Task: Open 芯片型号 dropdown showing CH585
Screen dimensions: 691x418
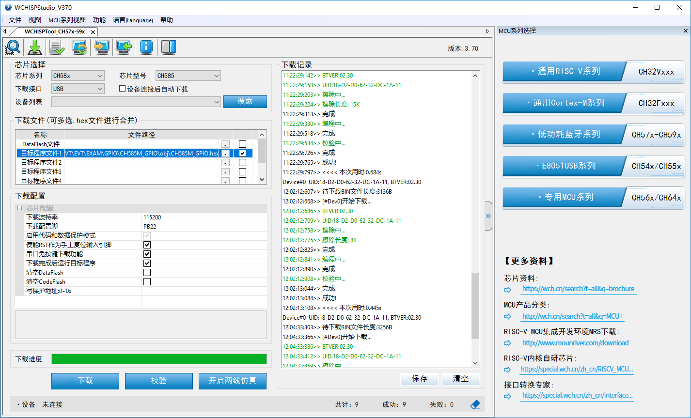Action: point(188,76)
